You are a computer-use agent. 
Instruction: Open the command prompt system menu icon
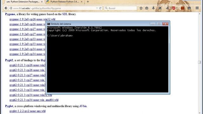(x=49, y=24)
